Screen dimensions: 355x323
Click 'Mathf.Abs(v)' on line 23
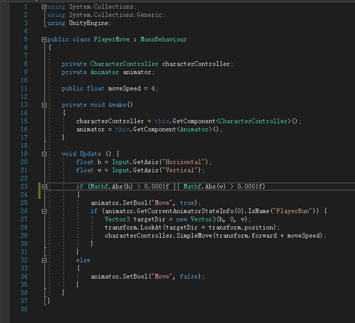click(205, 187)
